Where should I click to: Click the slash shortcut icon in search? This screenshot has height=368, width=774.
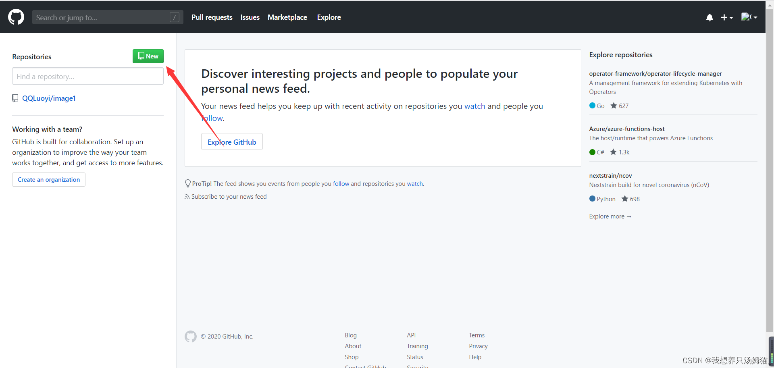(x=175, y=17)
